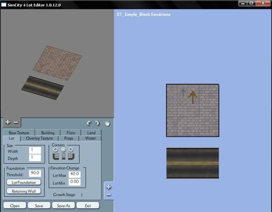
Task: Click the left corner road icon
Action: point(56,157)
